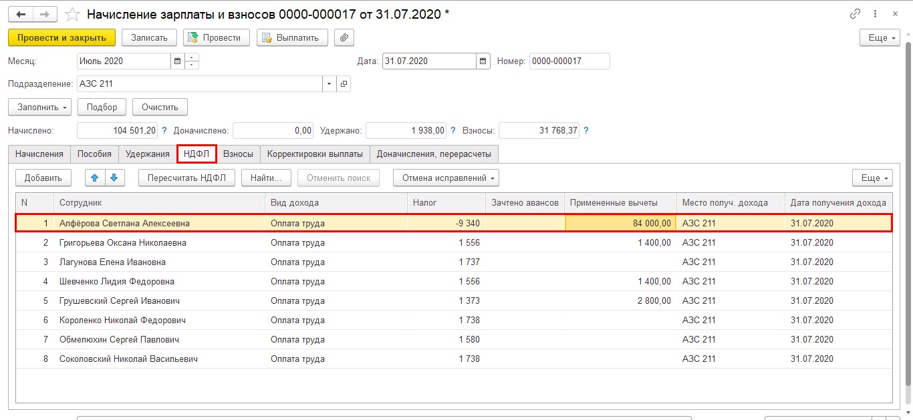Image resolution: width=913 pixels, height=420 pixels.
Task: Focus the Номер field 0000-000017
Action: coord(569,61)
